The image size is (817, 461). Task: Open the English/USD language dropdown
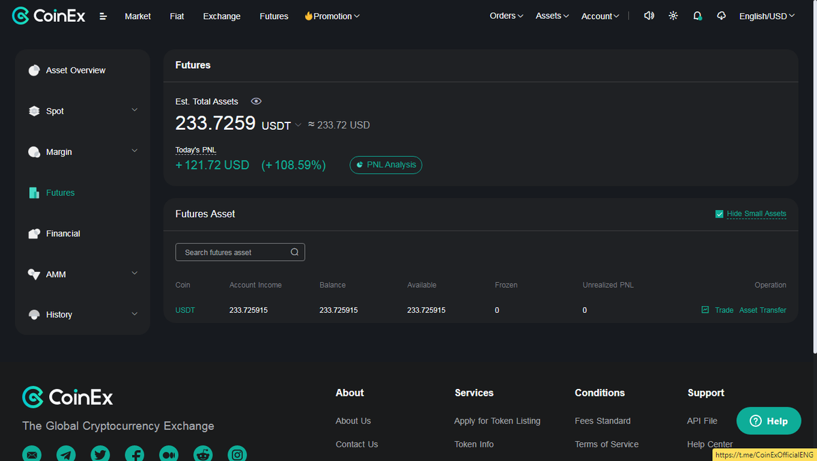pos(767,16)
